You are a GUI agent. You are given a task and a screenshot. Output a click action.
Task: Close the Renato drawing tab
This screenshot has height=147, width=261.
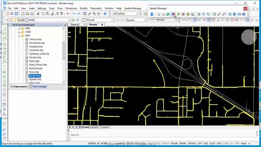tap(102, 24)
